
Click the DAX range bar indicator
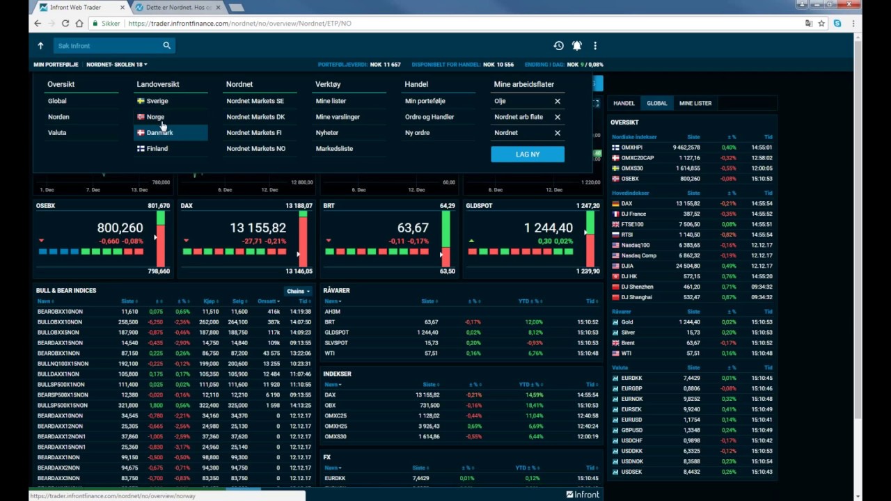pyautogui.click(x=303, y=239)
